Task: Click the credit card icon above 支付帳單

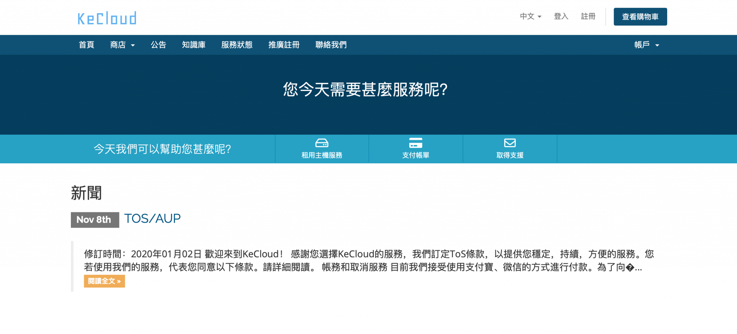Action: (x=416, y=143)
